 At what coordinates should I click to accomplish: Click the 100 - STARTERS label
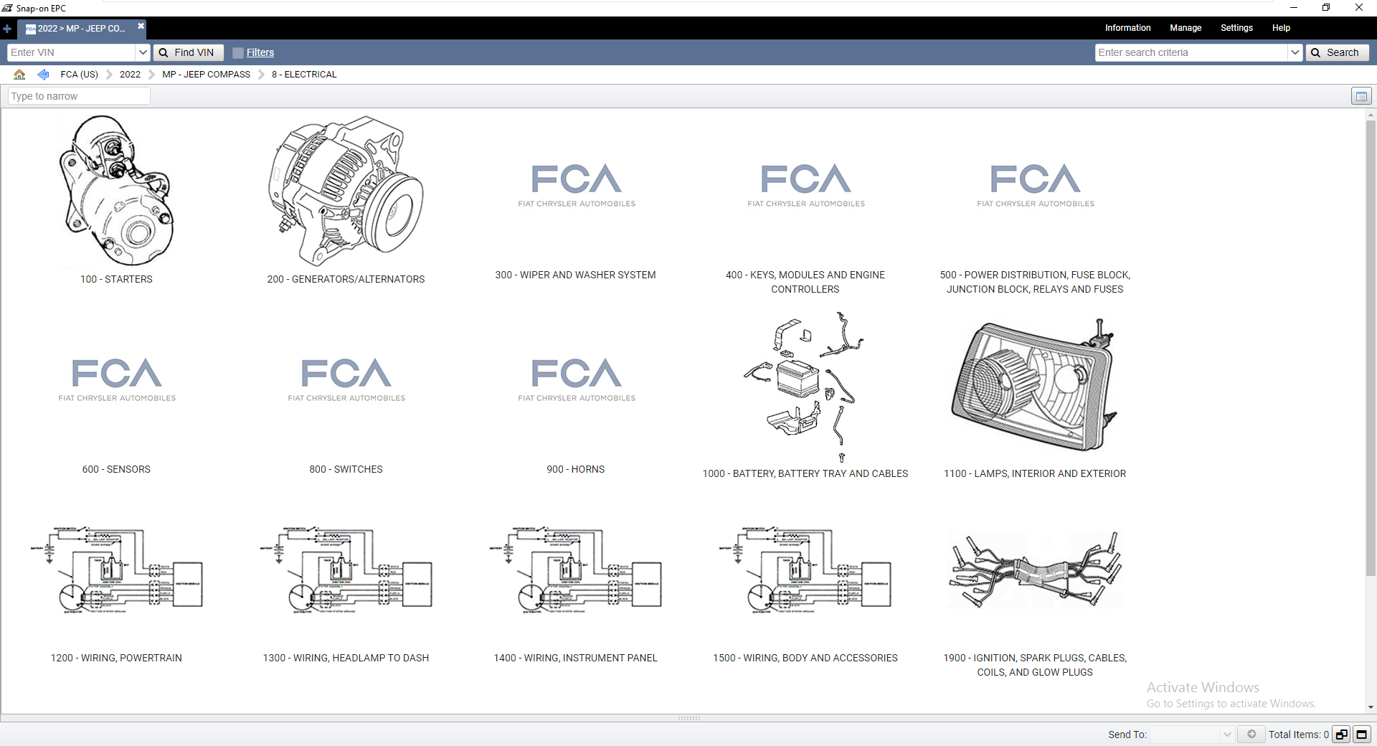[x=116, y=279]
